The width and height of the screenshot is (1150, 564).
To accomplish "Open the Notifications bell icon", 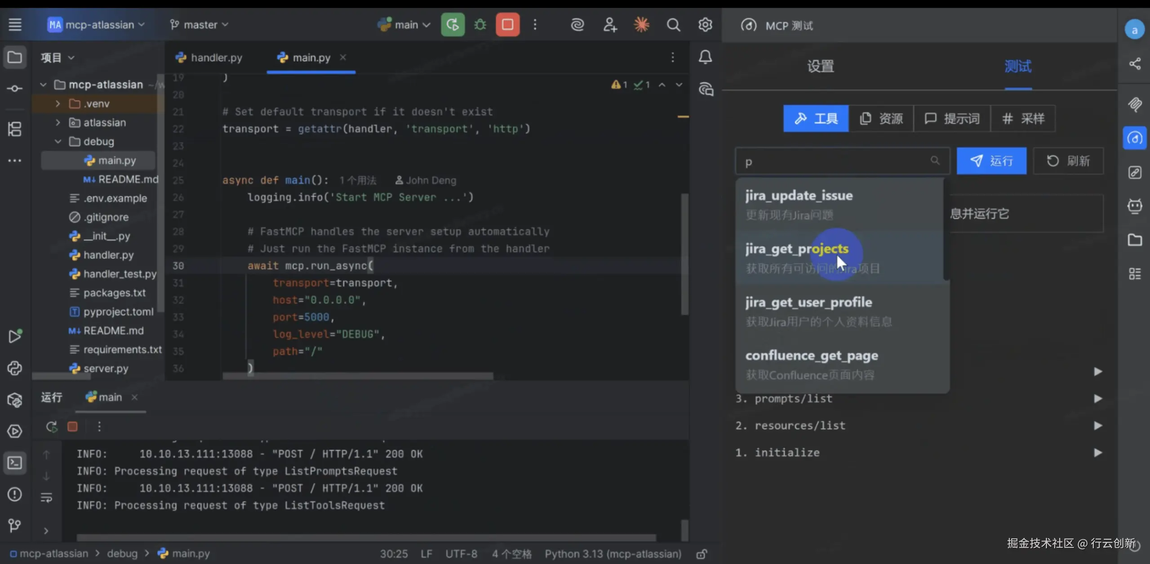I will (705, 57).
